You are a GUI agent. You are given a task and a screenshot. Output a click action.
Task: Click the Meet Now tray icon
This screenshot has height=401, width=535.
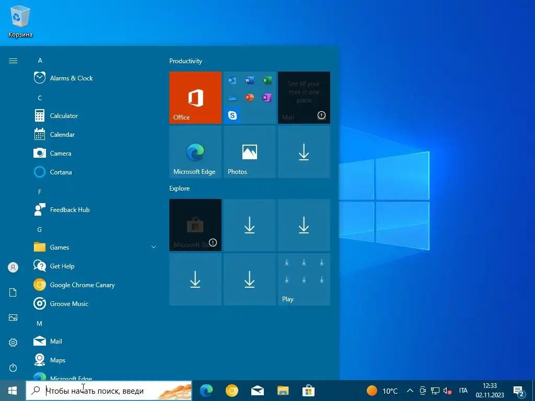click(423, 391)
